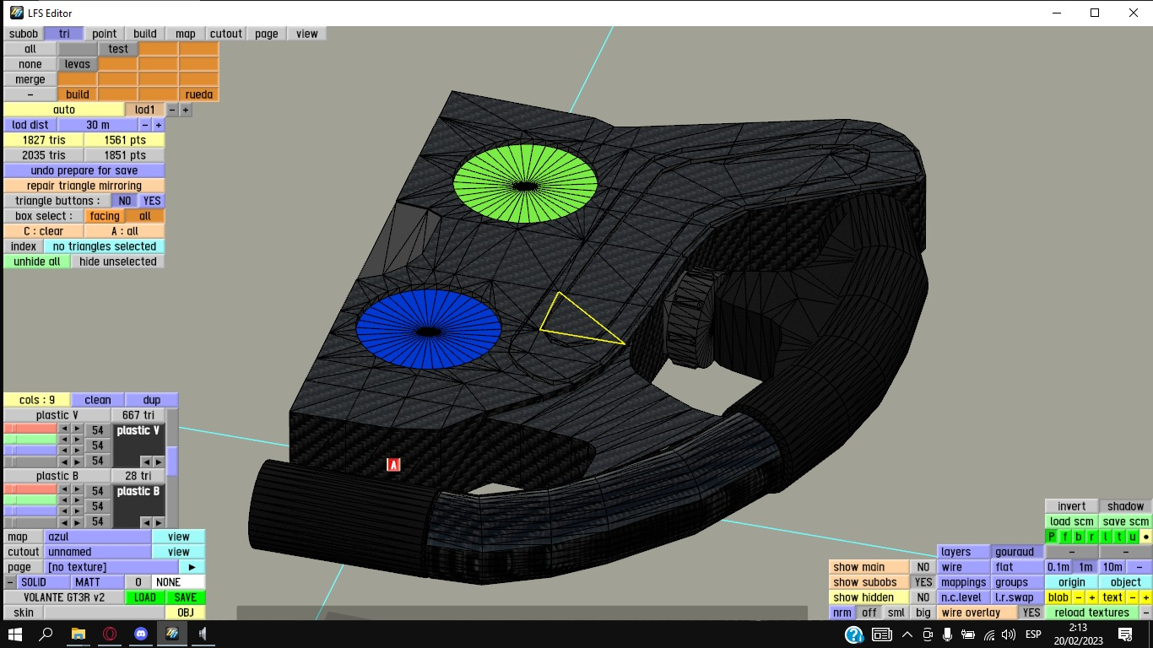Click the b (back) view button

pyautogui.click(x=1079, y=537)
